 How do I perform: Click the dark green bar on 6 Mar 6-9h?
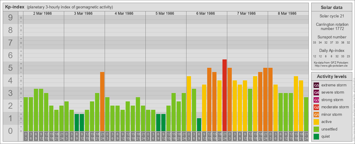pos(199,124)
